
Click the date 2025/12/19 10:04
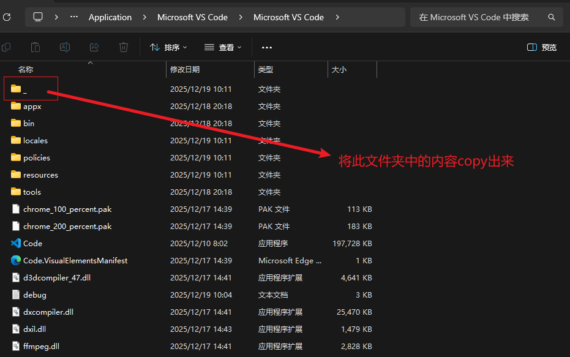point(201,295)
